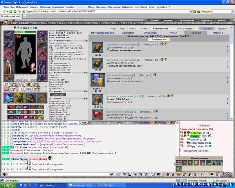Click move arrows on Коробки Цветные row

(228, 80)
